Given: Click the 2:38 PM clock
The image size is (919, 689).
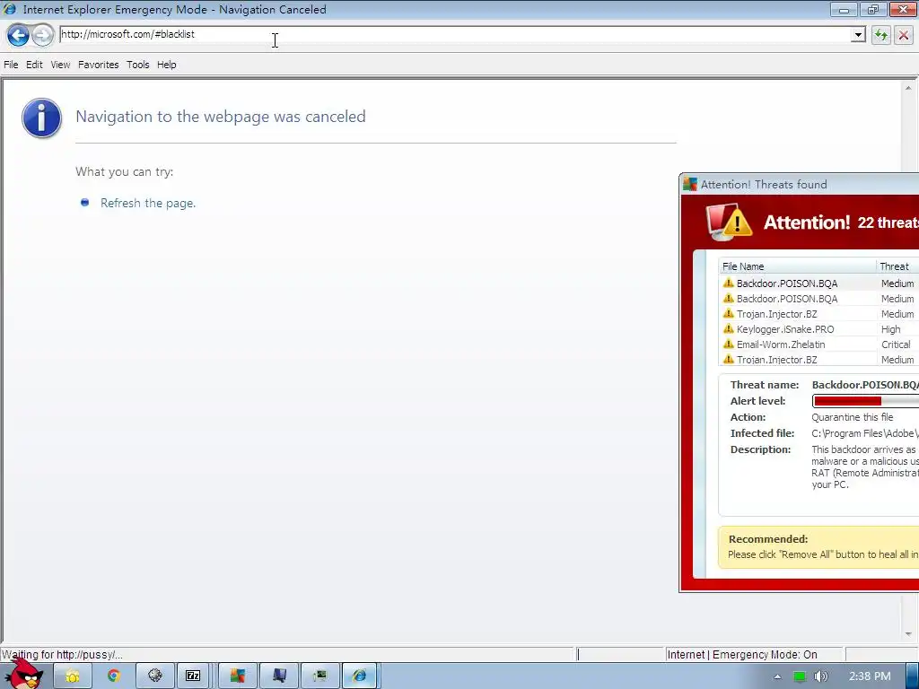Looking at the screenshot, I should click(870, 676).
